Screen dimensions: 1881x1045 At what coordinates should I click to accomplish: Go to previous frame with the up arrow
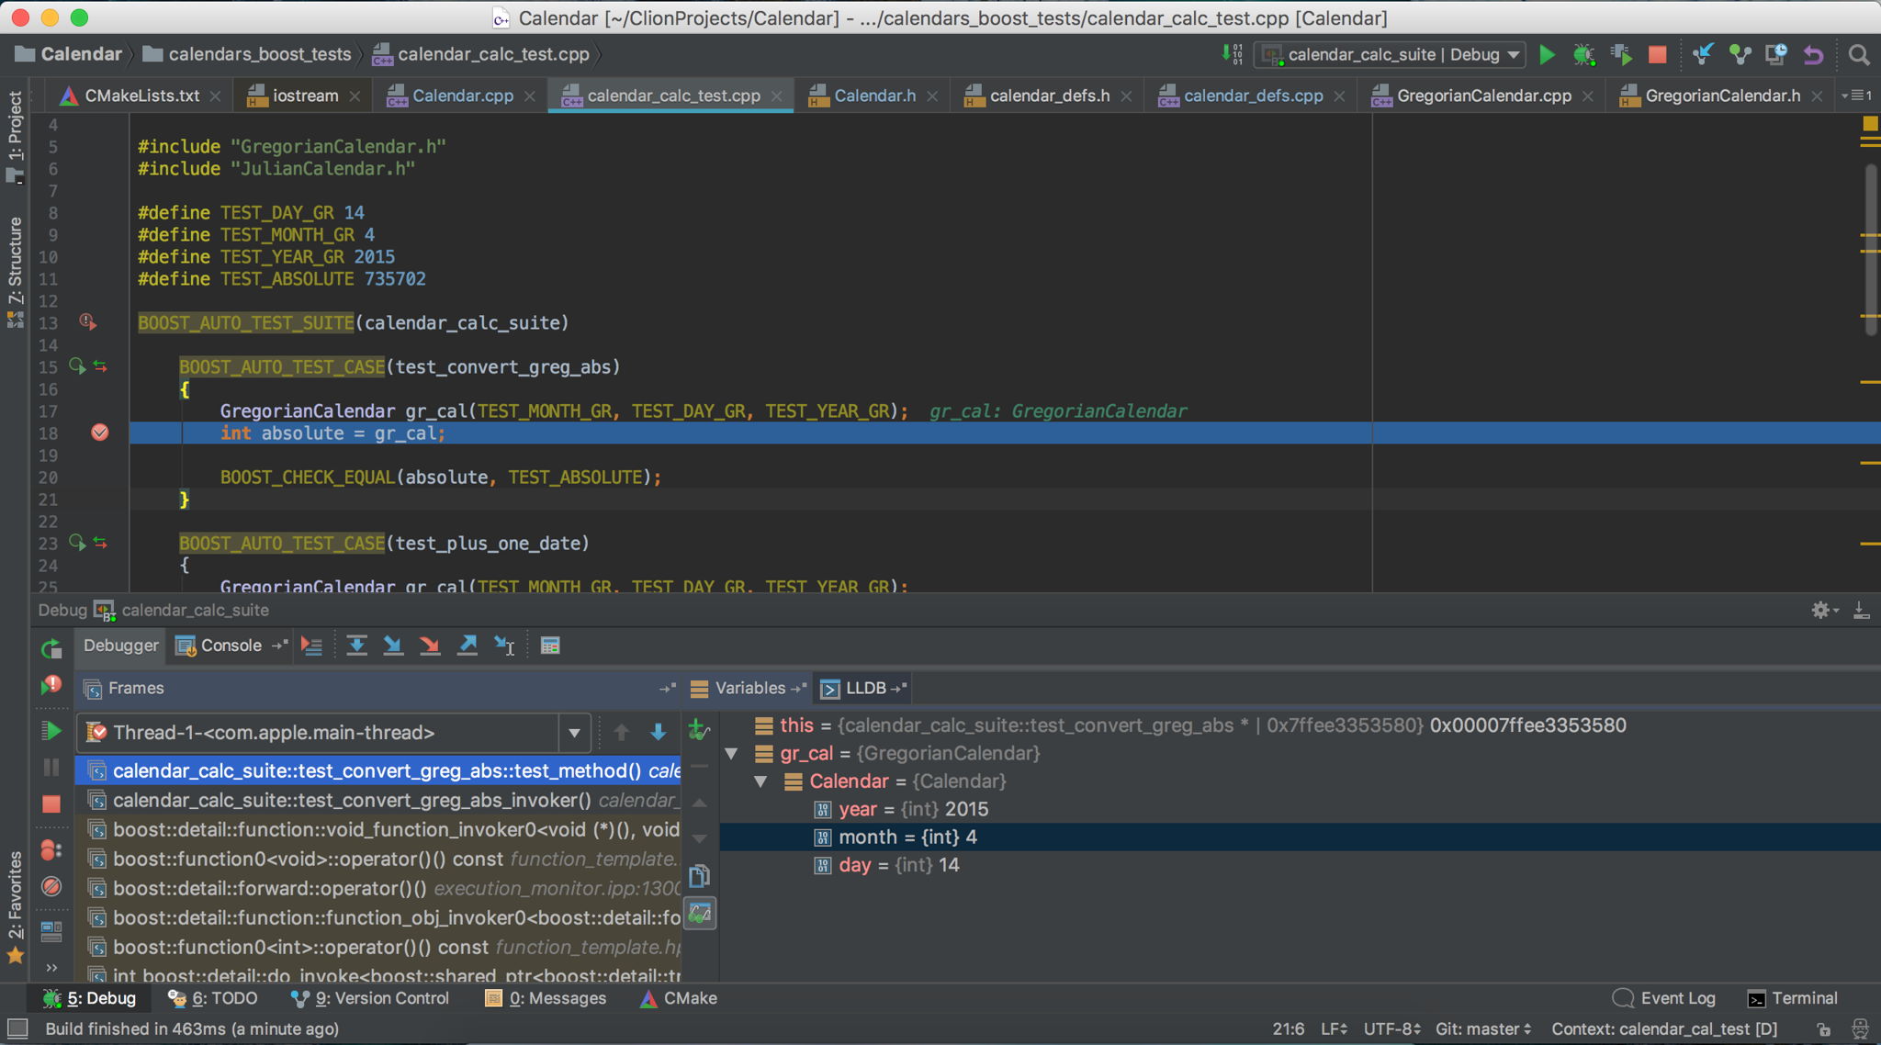(x=622, y=732)
